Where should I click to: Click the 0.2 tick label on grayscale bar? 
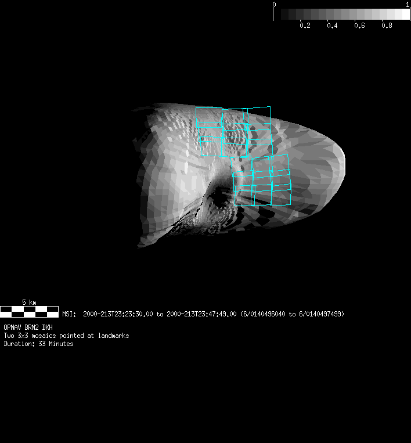[305, 26]
